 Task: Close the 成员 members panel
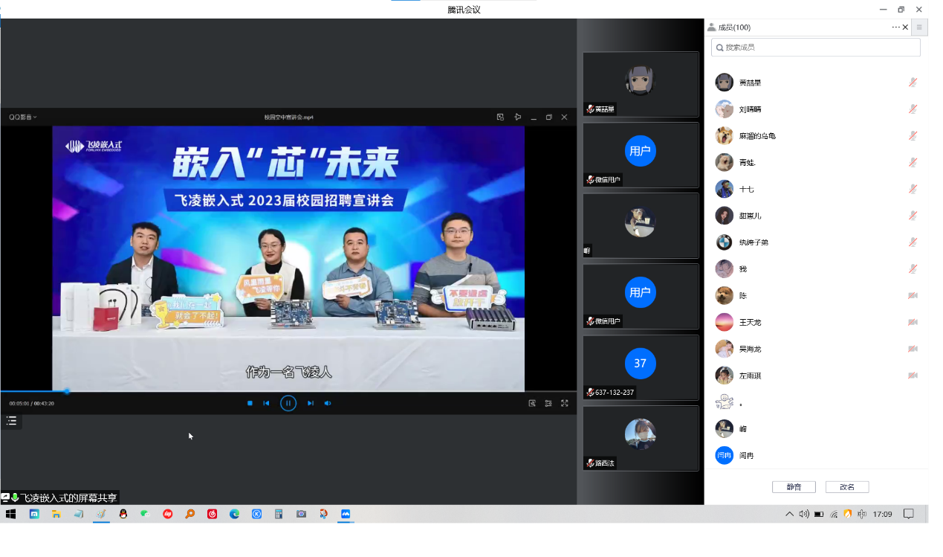coord(905,27)
